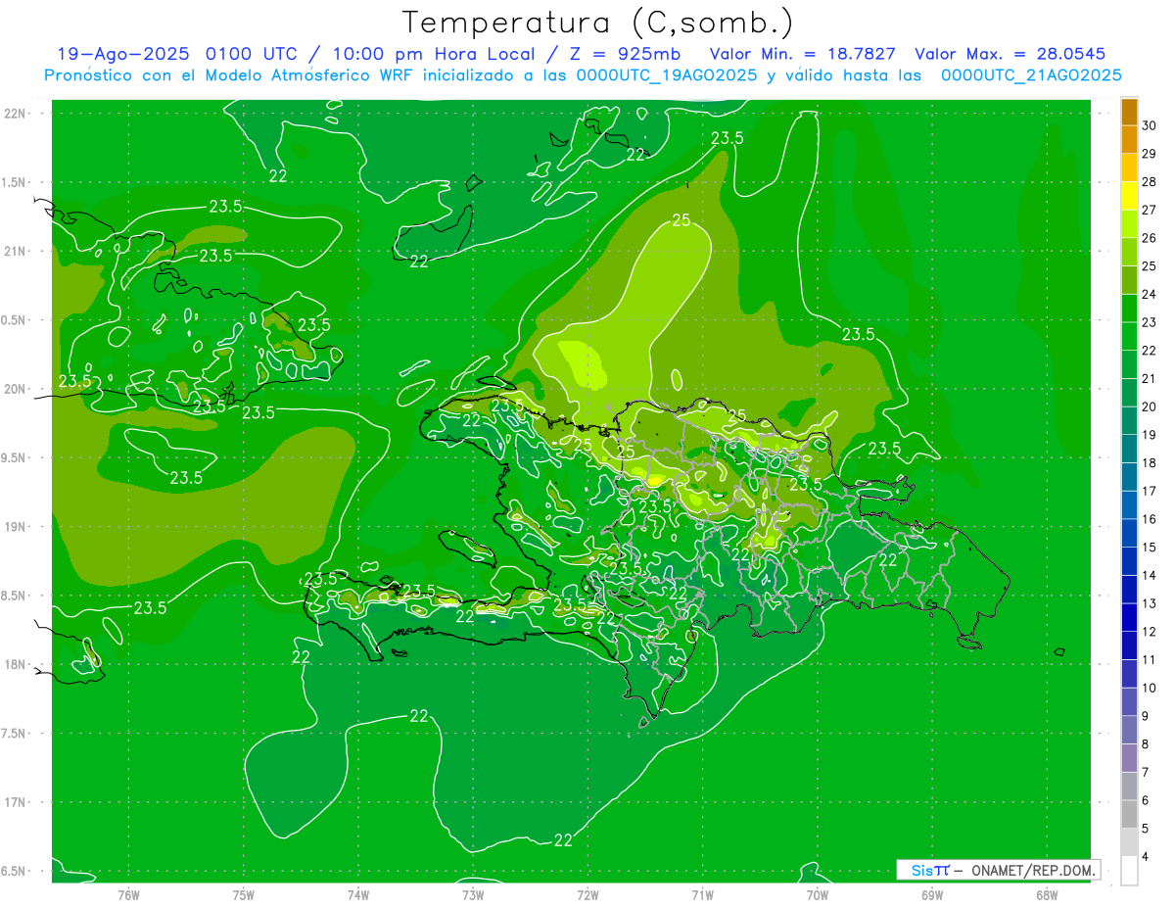This screenshot has width=1175, height=908.
Task: Click the '68W' longitude axis label
Action: pyautogui.click(x=1046, y=895)
